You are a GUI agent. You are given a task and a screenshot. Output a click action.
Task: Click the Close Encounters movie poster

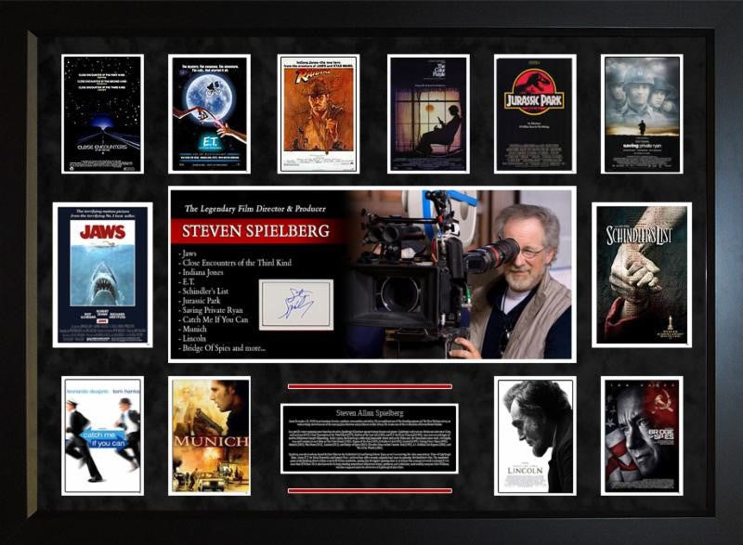pyautogui.click(x=102, y=114)
